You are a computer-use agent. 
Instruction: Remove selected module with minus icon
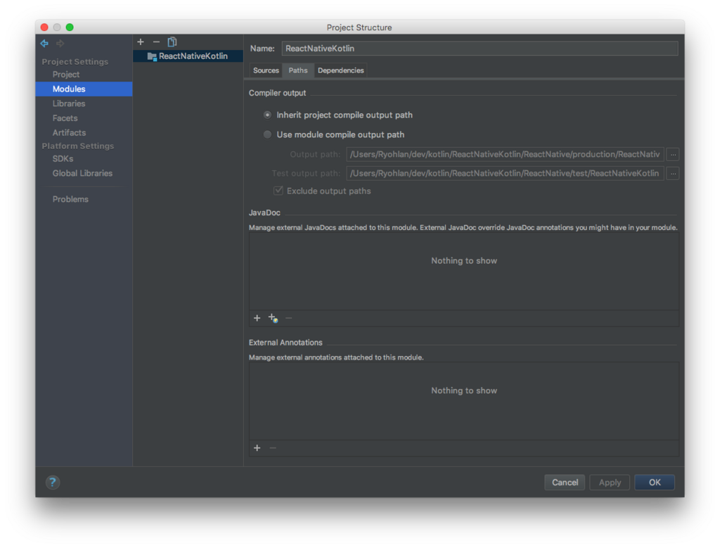[156, 42]
